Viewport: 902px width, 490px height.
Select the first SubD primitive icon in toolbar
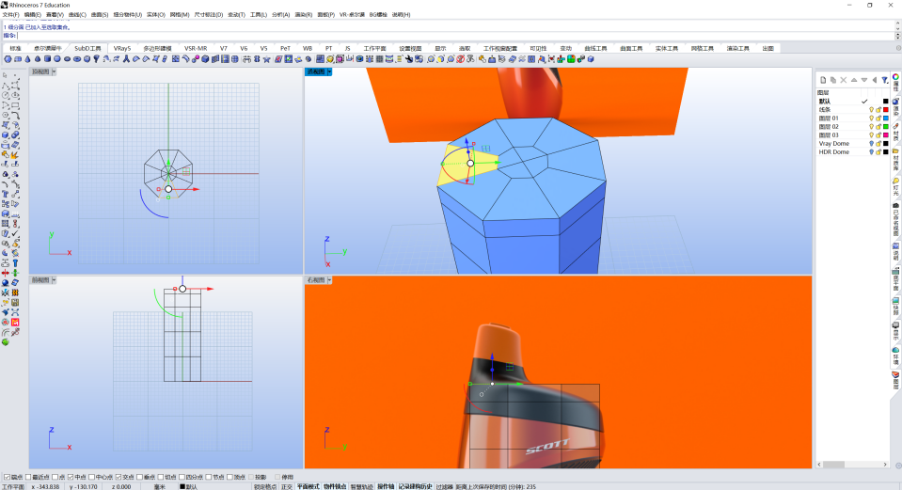click(8, 59)
